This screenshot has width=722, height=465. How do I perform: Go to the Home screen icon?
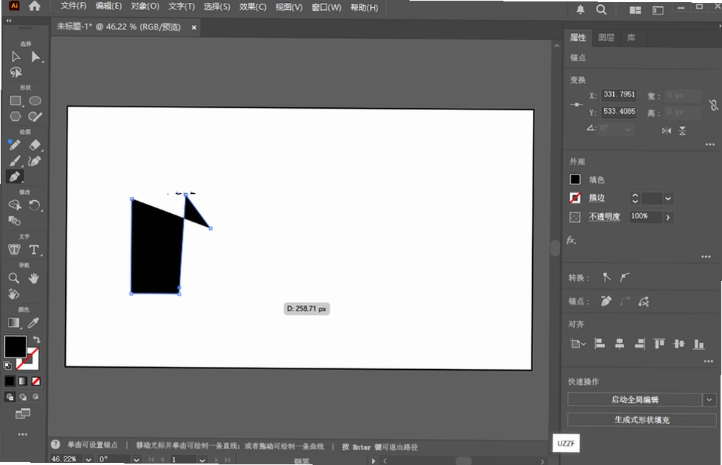(x=34, y=6)
